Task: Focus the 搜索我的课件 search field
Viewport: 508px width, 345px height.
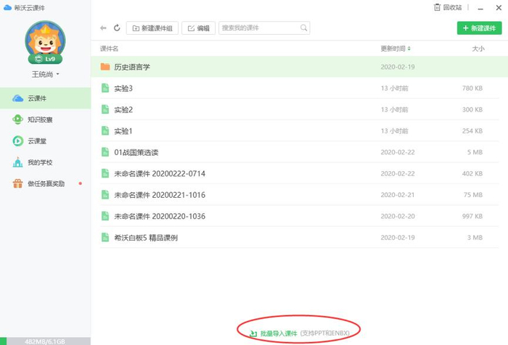Action: pos(264,28)
